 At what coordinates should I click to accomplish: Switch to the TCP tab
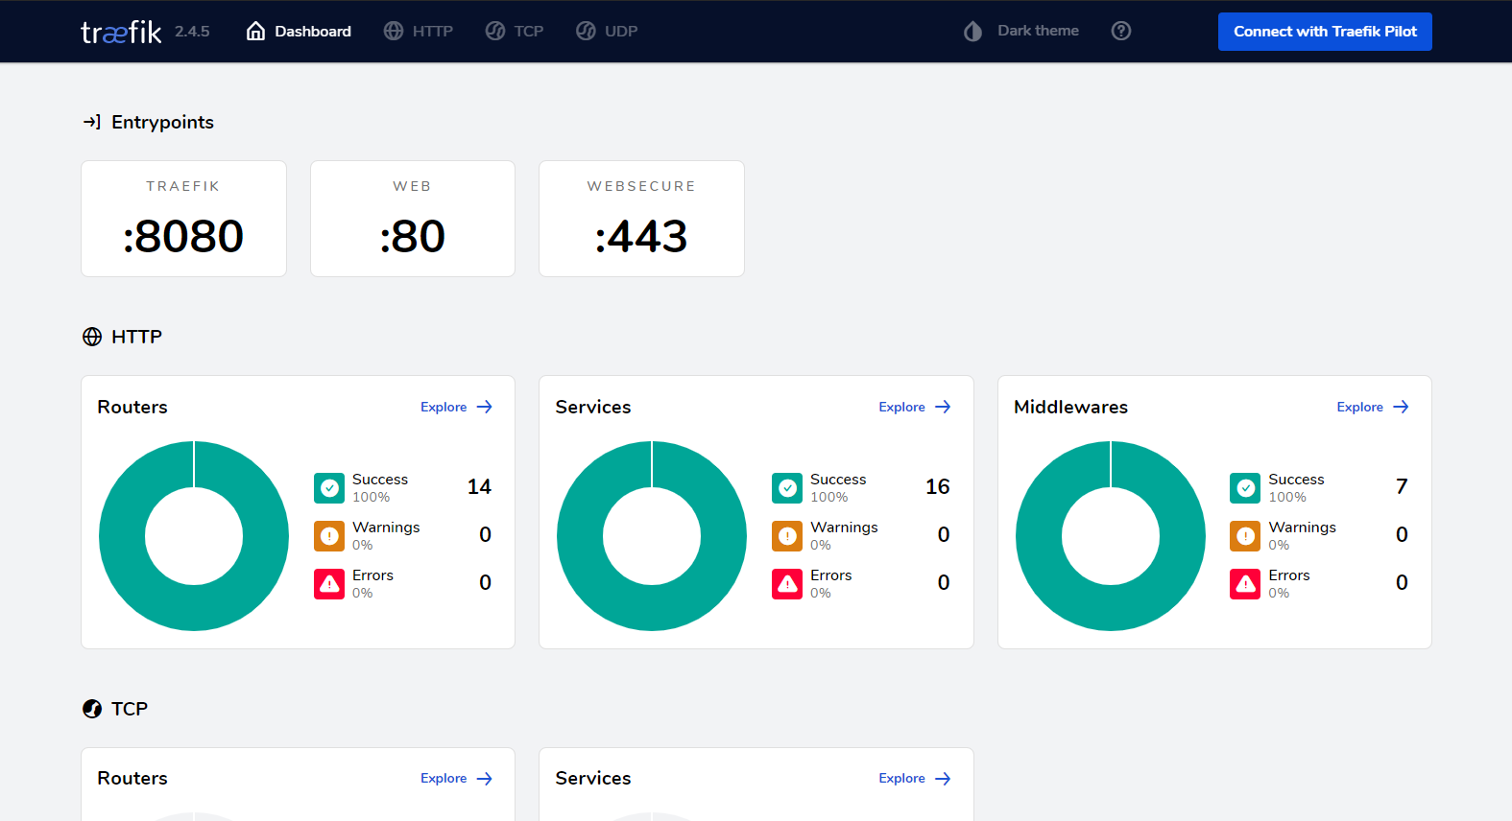515,31
